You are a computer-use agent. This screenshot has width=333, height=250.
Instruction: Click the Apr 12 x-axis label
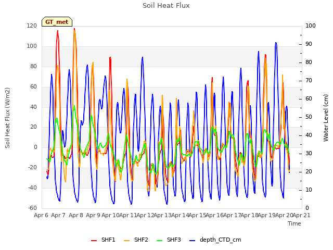coord(145,215)
